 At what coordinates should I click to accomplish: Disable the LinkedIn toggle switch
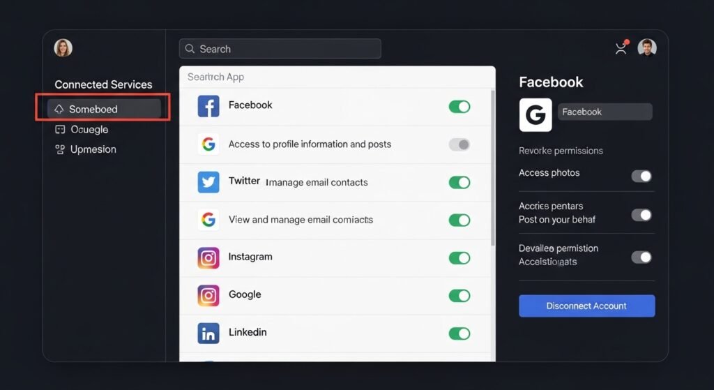point(459,333)
